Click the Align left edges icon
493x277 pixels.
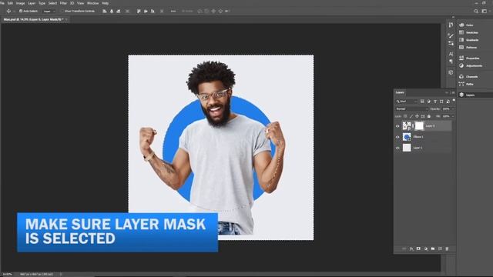(105, 11)
